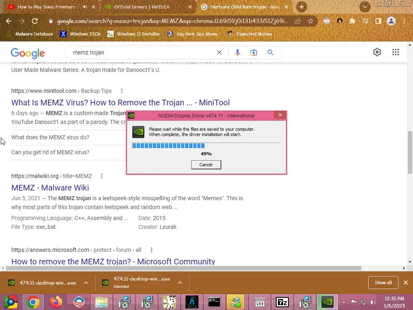Click the vertical page scrollbar thumb

[410, 152]
